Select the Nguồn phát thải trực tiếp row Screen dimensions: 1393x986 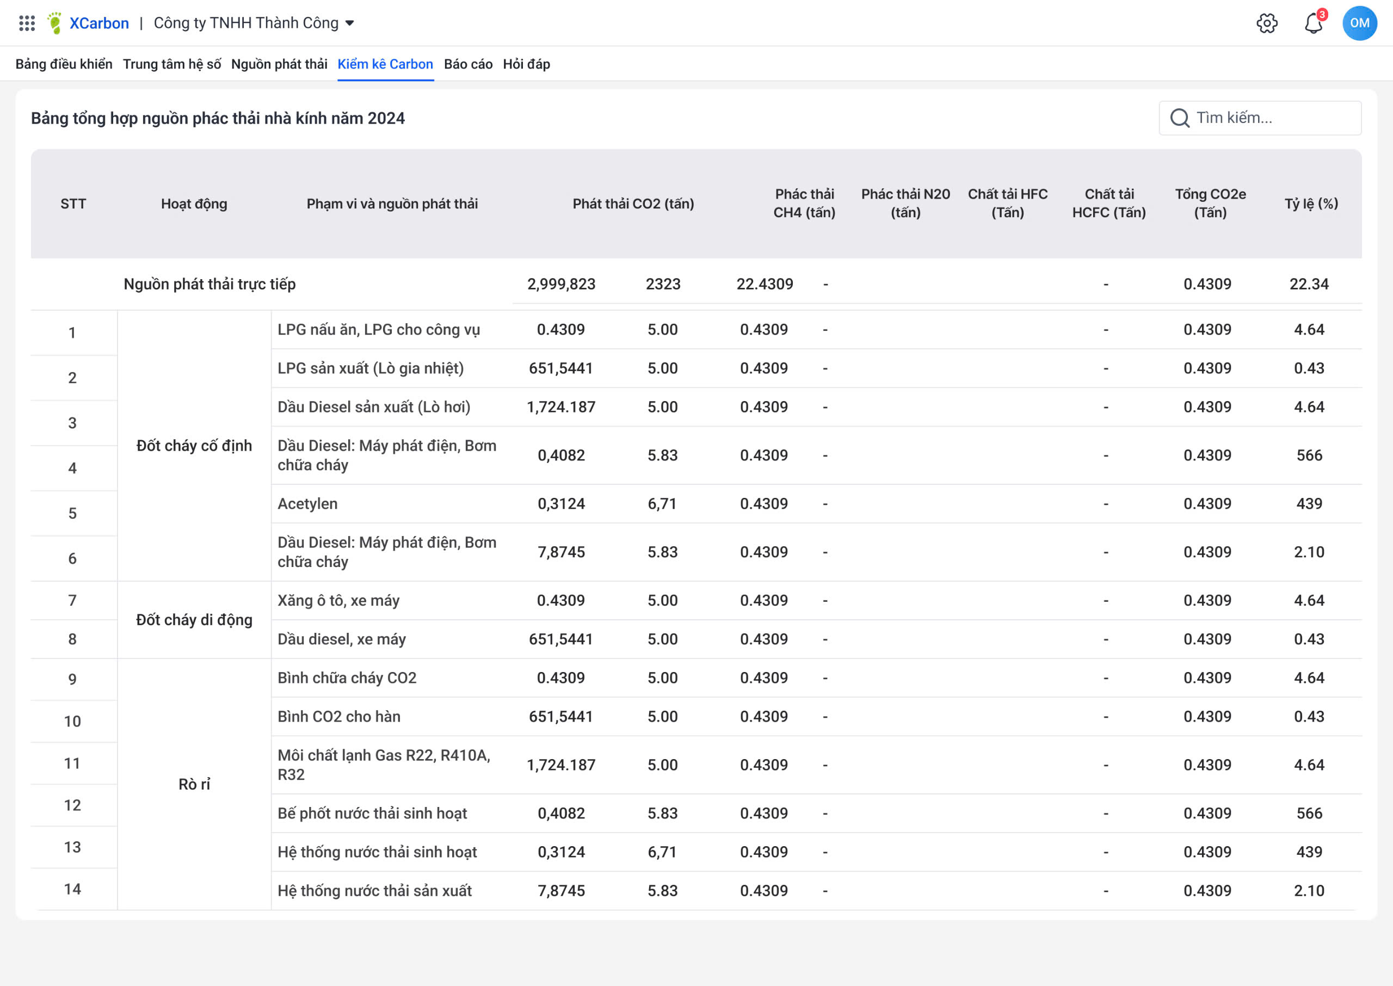point(209,284)
